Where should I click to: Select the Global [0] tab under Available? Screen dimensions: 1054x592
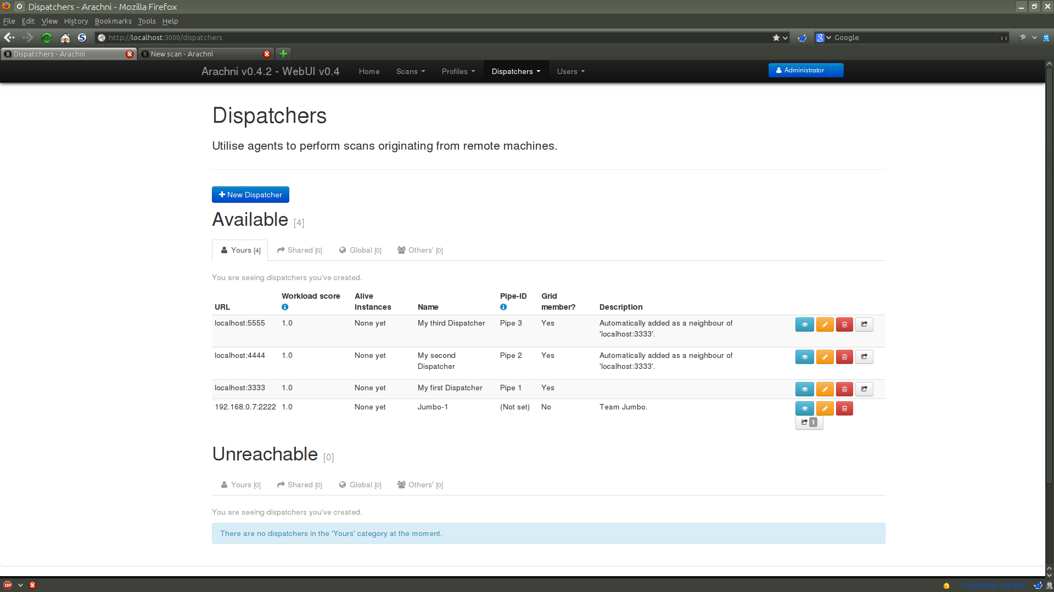[x=360, y=250]
